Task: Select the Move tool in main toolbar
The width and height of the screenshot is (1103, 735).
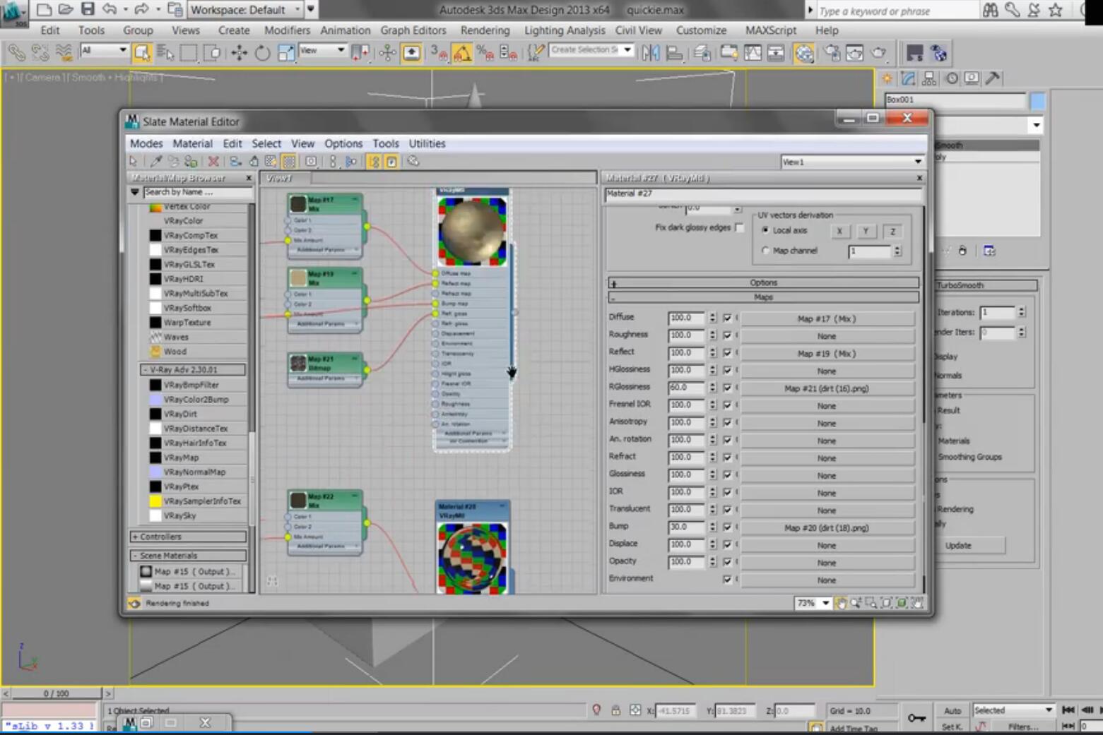Action: coord(239,53)
